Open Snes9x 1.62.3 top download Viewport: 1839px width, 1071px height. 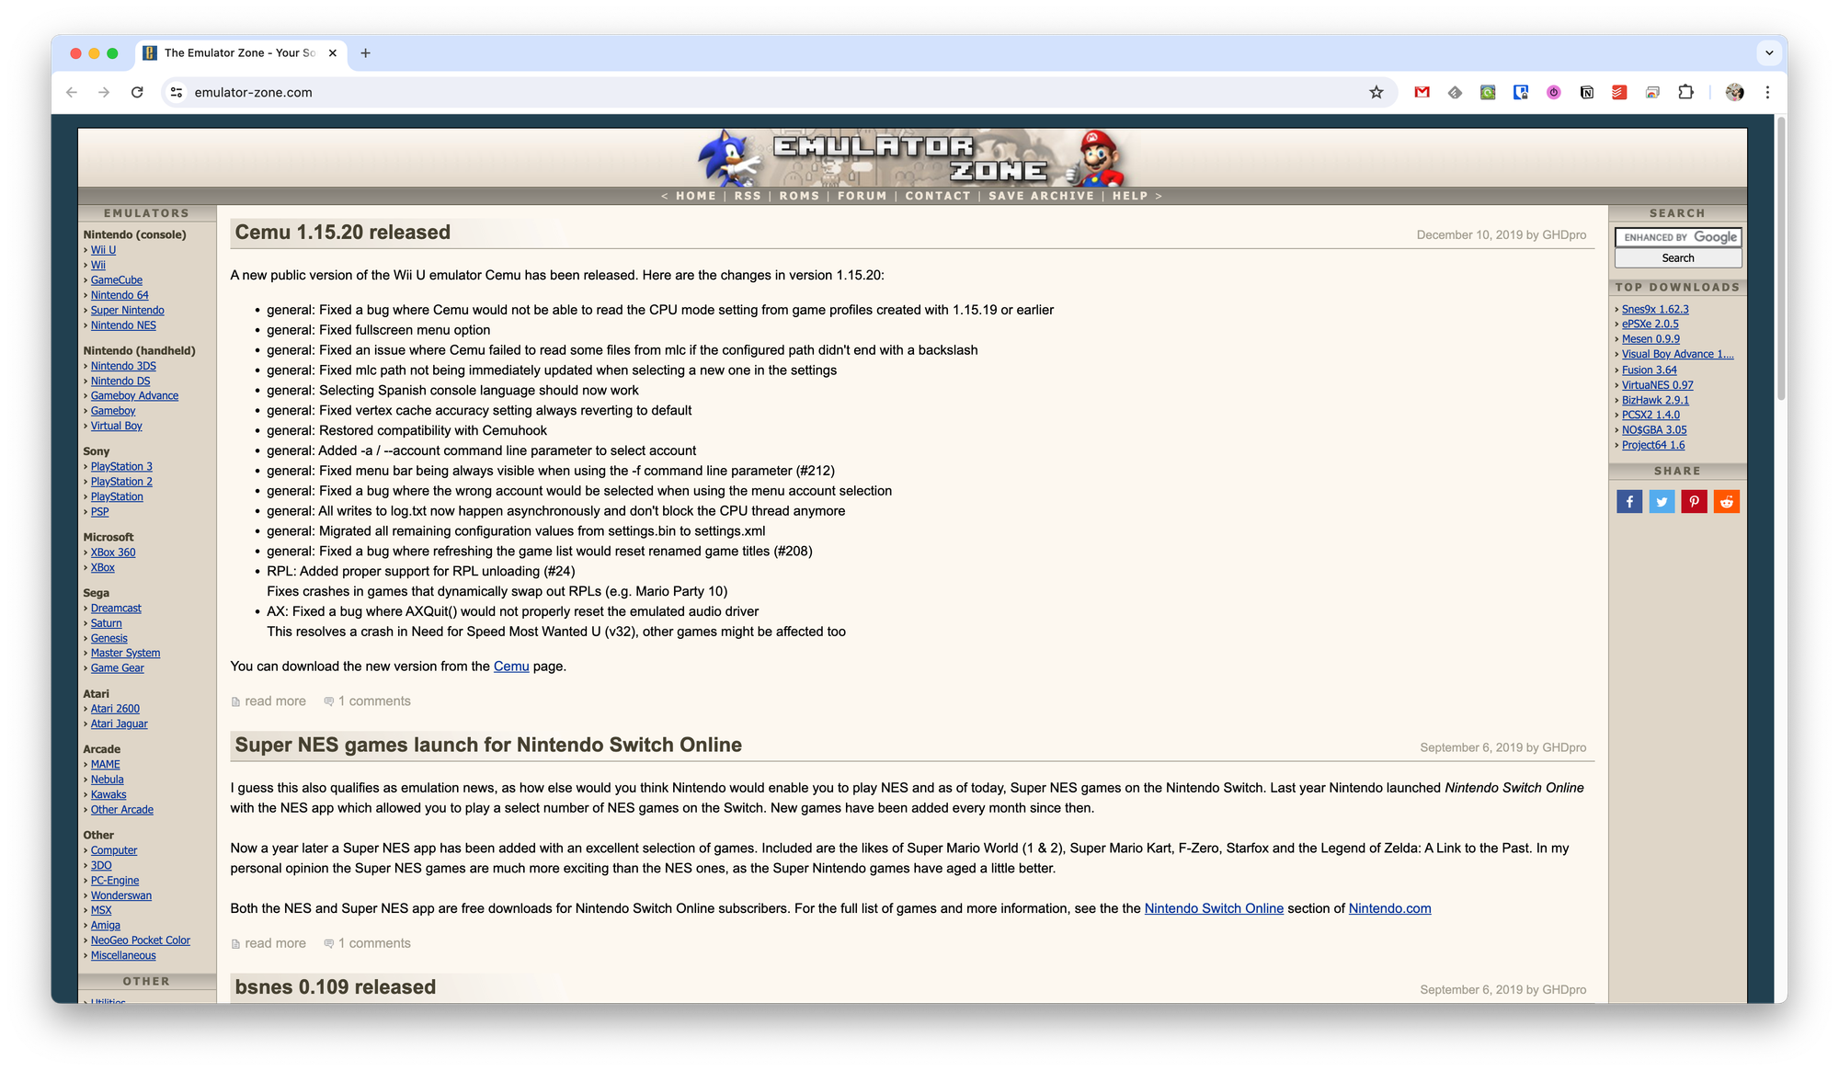1654,309
